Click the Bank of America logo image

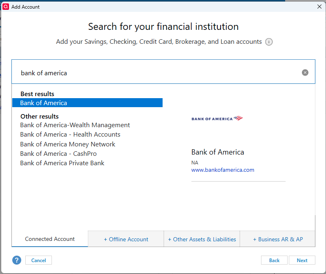click(217, 119)
